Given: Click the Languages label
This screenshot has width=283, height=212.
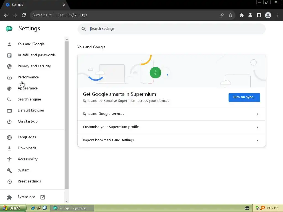Looking at the screenshot, I should pos(27,137).
